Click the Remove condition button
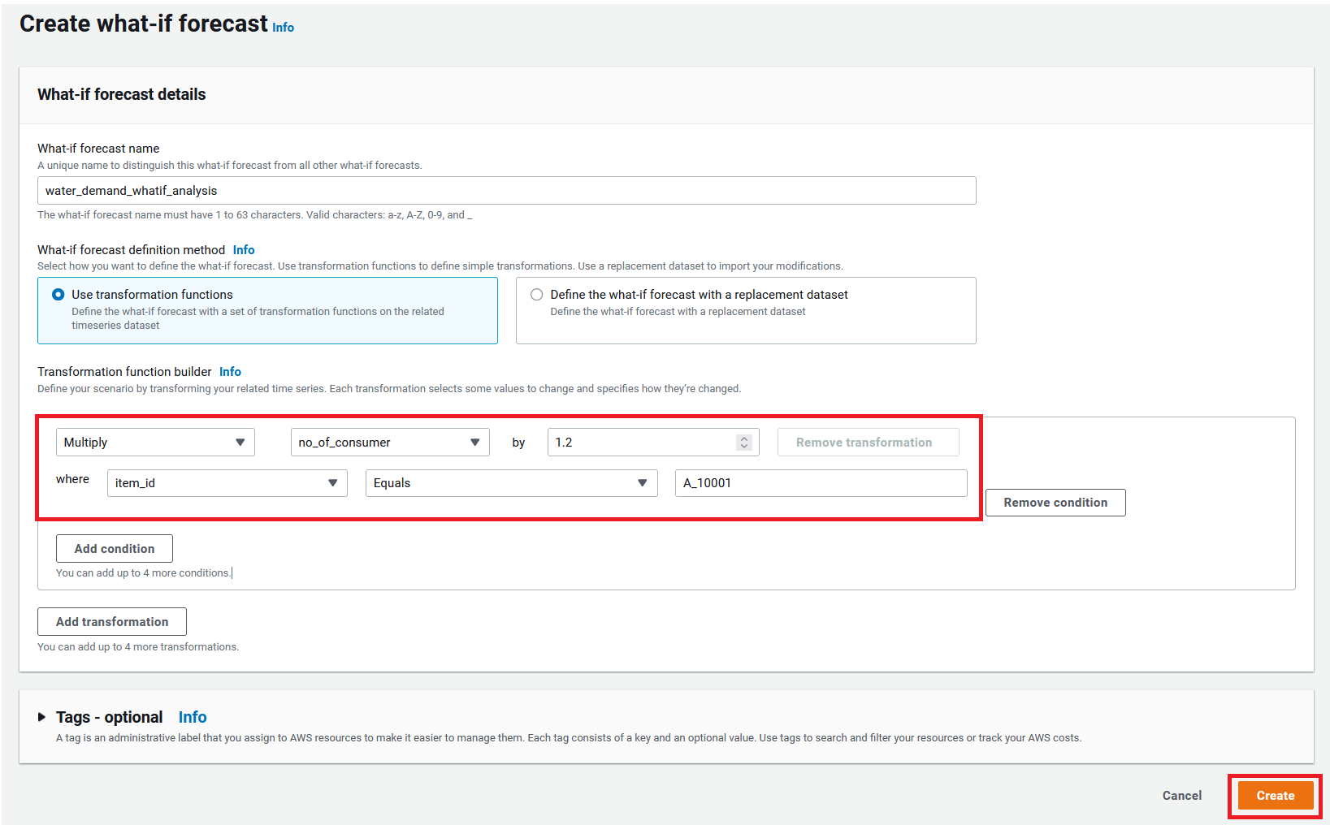The image size is (1330, 825). pyautogui.click(x=1055, y=503)
